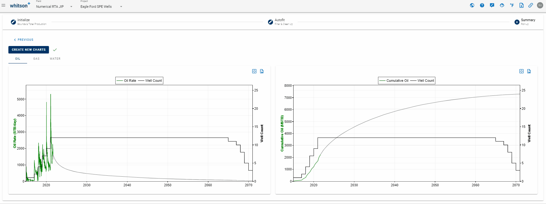Go to the Initialize step label
Viewport: 546px width, 204px height.
tap(24, 20)
